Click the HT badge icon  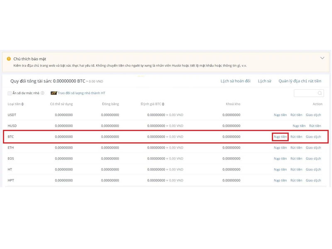pyautogui.click(x=54, y=93)
